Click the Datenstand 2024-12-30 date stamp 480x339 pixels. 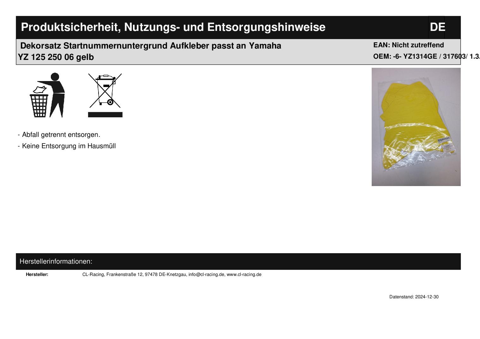[414, 297]
